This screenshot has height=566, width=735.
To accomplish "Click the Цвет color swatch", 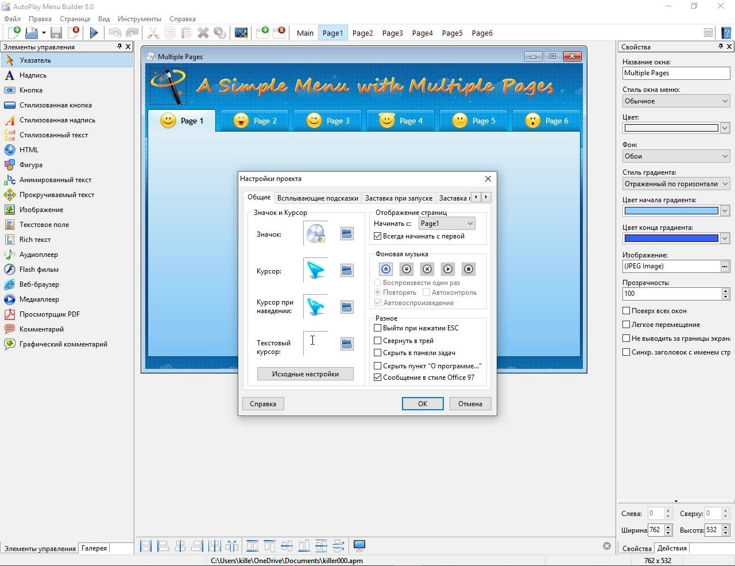I will pos(671,128).
